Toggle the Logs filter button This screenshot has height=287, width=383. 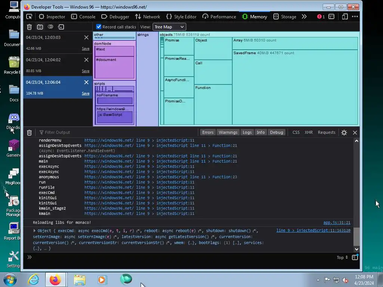(247, 132)
